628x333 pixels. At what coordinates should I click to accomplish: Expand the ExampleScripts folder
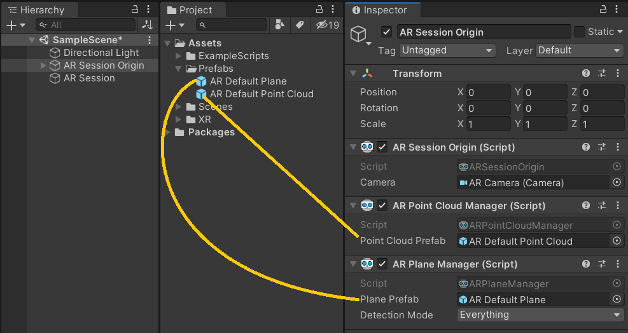click(178, 56)
